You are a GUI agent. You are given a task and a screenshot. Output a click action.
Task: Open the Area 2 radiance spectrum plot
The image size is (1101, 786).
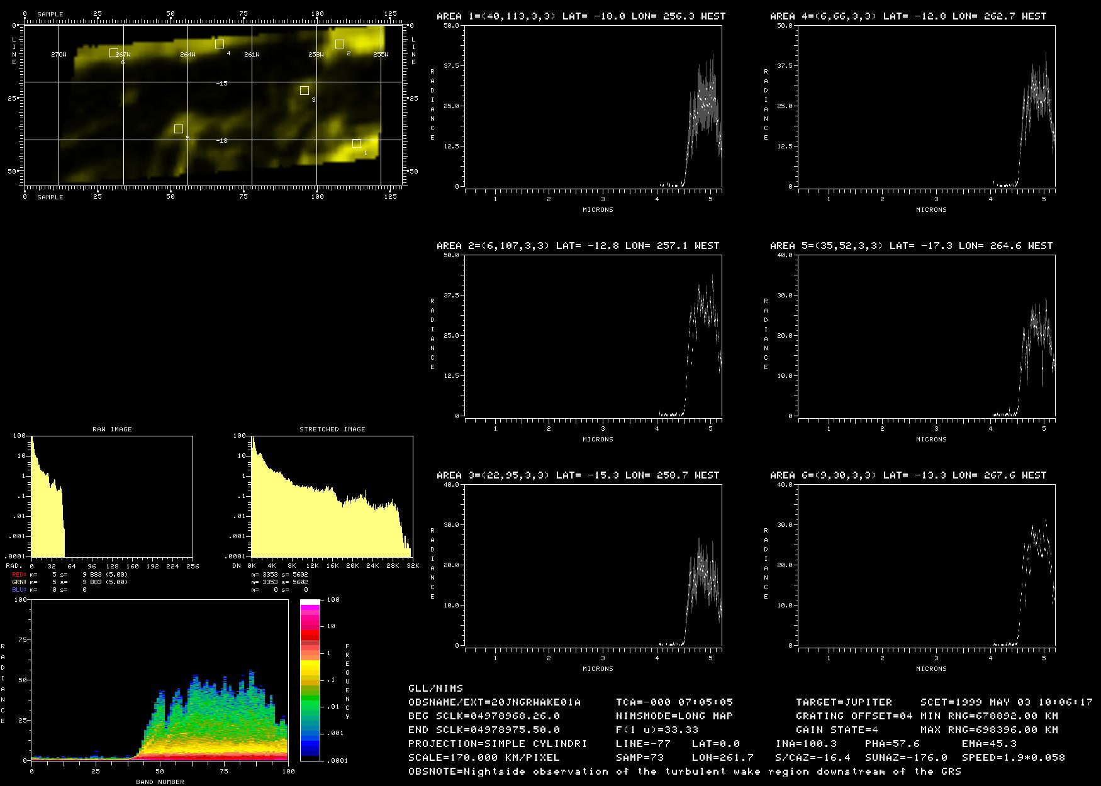593,336
